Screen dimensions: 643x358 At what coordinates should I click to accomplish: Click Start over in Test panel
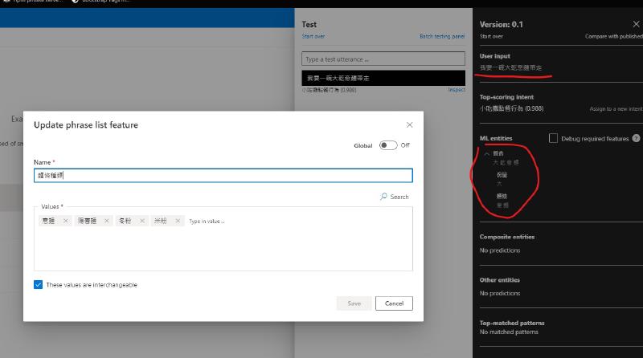pos(313,36)
